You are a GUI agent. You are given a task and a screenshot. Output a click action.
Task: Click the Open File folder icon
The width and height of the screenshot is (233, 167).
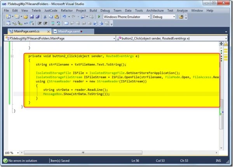[26, 17]
